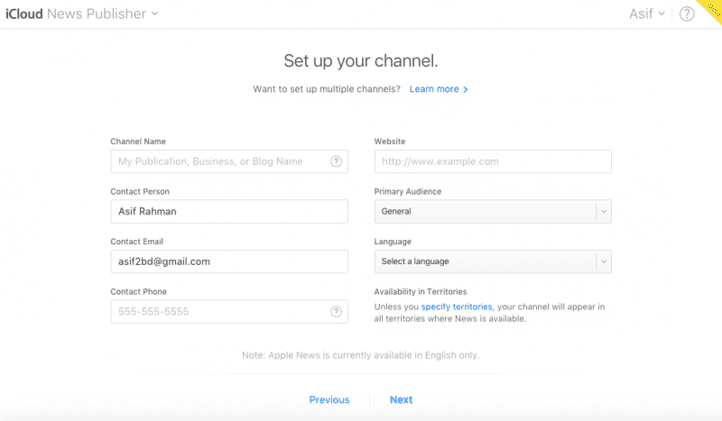Open the Asif account menu
Viewport: 722px width, 421px height.
point(645,14)
